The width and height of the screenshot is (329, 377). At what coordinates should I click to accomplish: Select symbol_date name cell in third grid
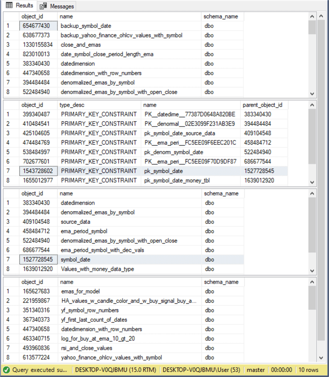pos(130,260)
